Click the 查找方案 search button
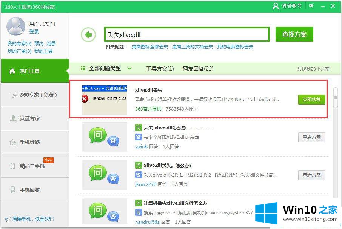342x229 pixels. coord(294,34)
